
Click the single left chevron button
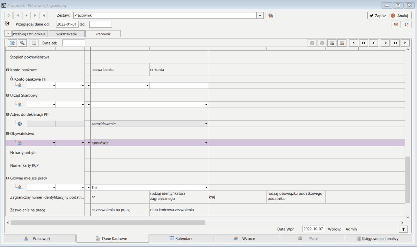[x=374, y=43]
